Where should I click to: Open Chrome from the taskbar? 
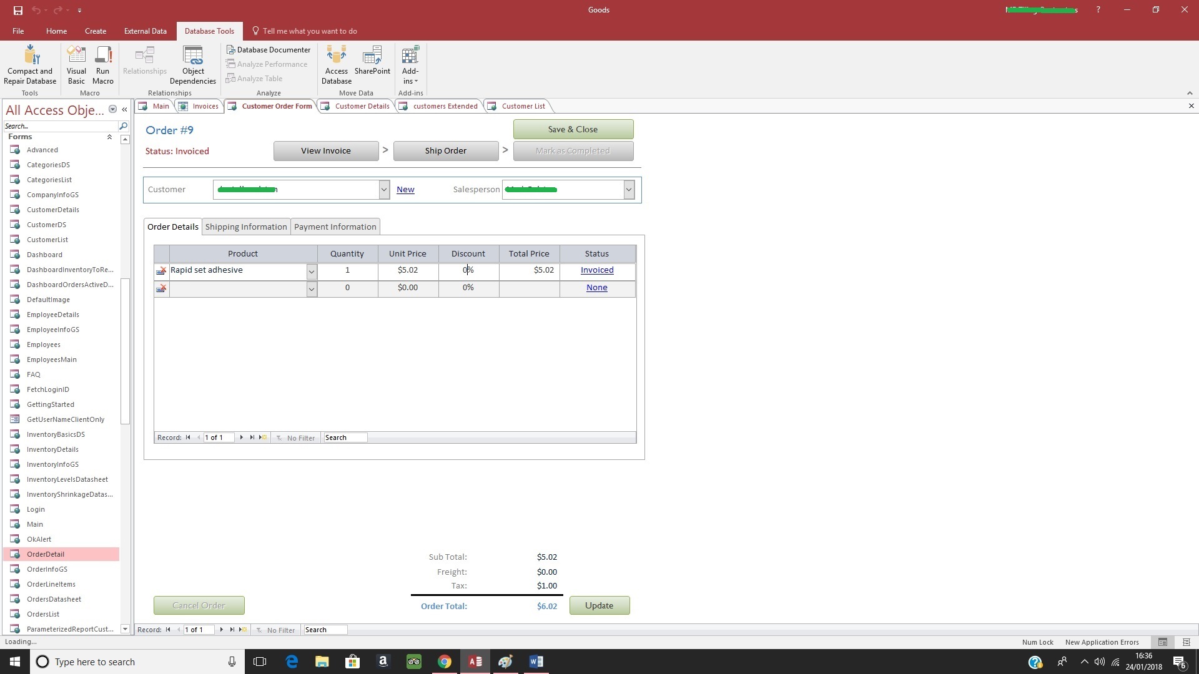tap(445, 662)
